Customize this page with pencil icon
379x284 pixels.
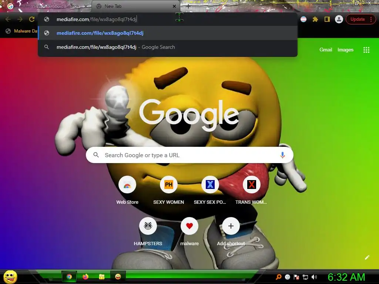tap(367, 257)
